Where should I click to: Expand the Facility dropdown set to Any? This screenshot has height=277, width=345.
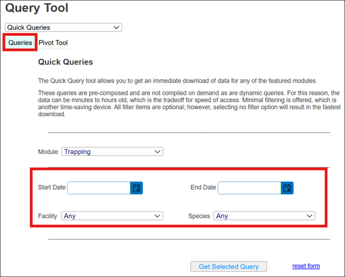112,216
